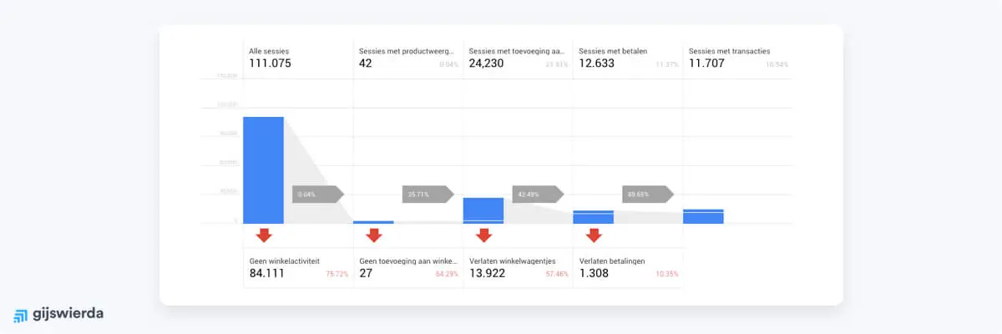
Task: Select the Alle sessies blue bar
Action: [x=264, y=170]
